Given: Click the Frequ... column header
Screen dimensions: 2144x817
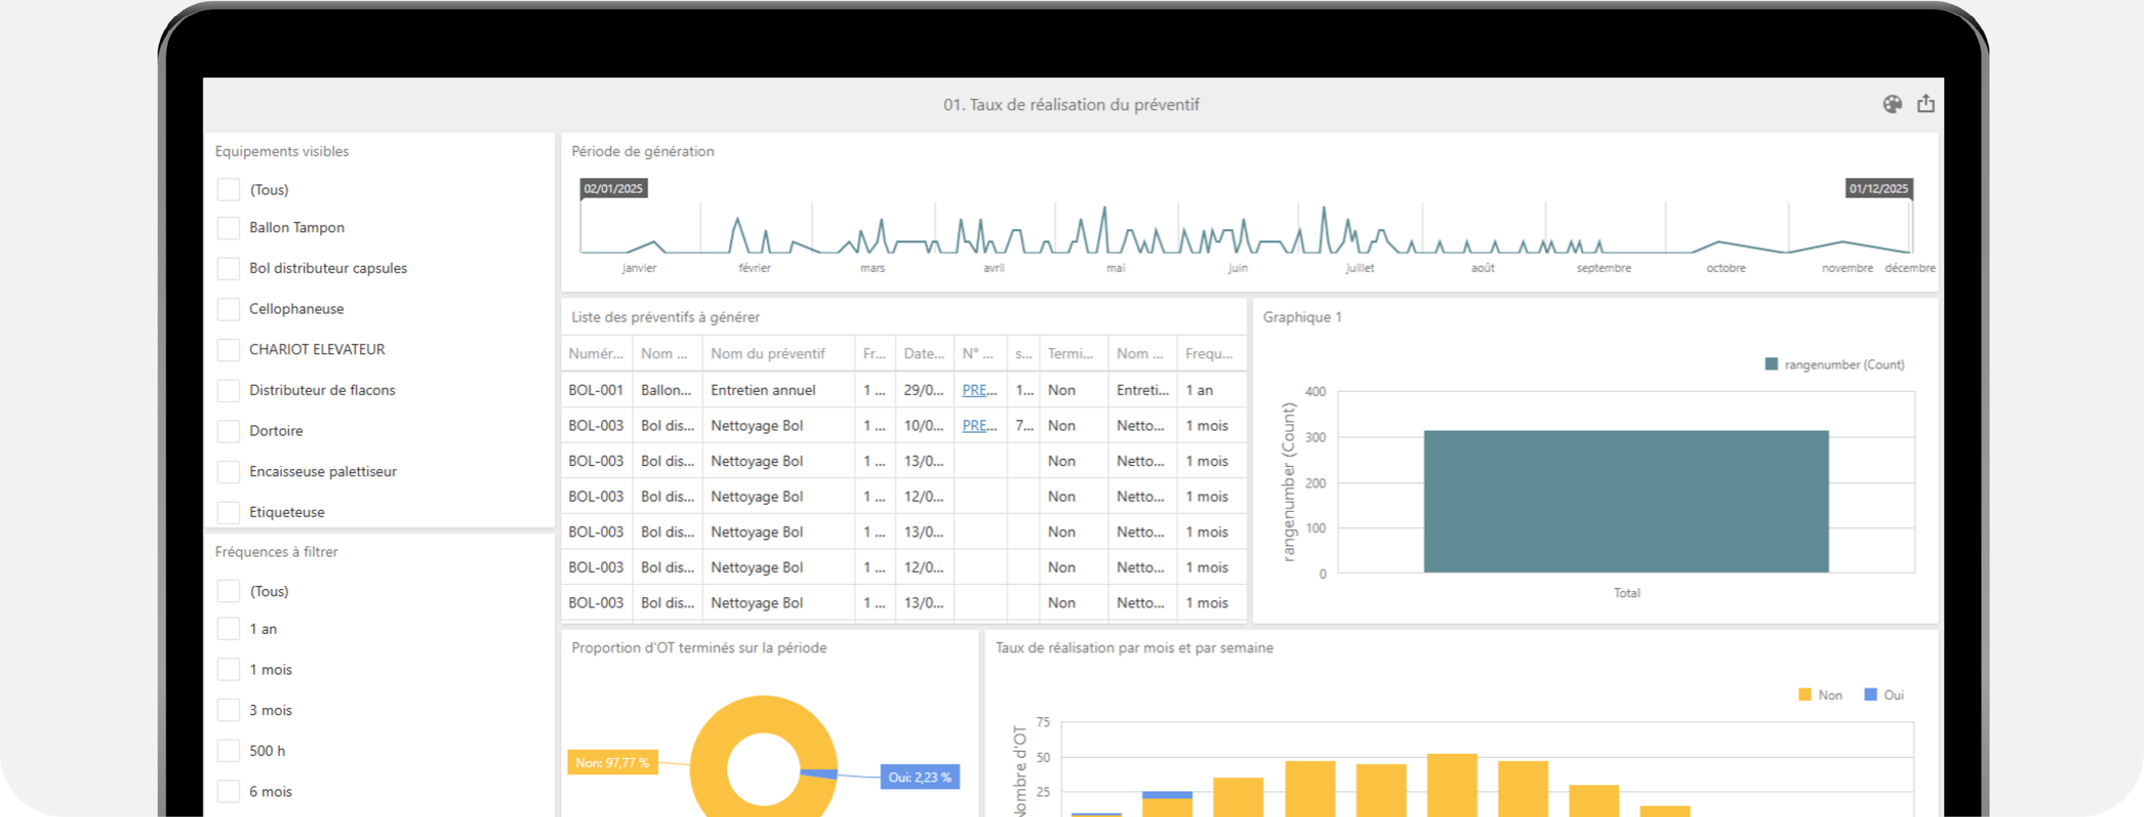Looking at the screenshot, I should tap(1209, 353).
